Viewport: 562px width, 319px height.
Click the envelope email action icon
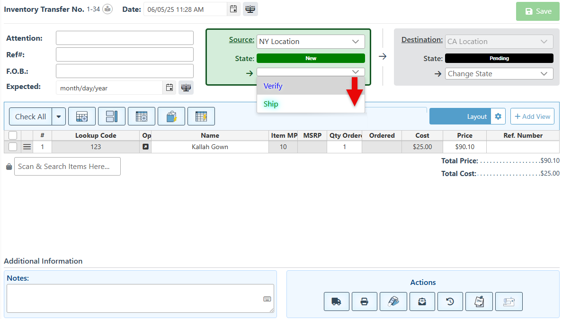click(x=422, y=301)
